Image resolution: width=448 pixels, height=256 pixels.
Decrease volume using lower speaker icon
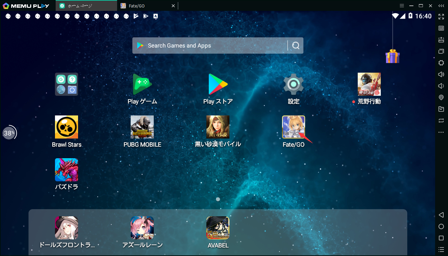[x=441, y=86]
